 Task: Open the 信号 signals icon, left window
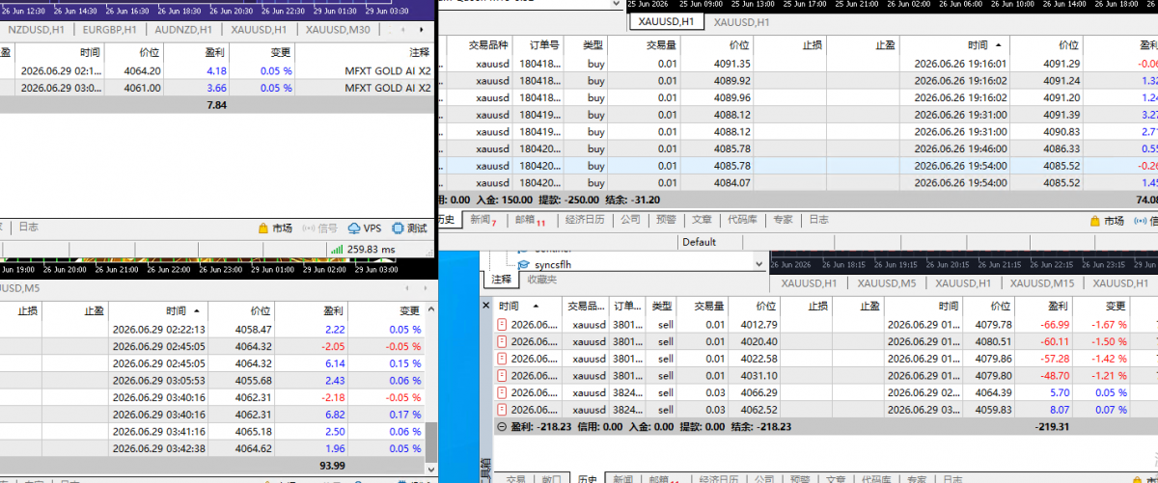310,228
